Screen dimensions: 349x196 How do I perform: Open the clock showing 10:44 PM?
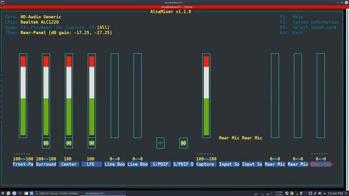[x=335, y=194]
